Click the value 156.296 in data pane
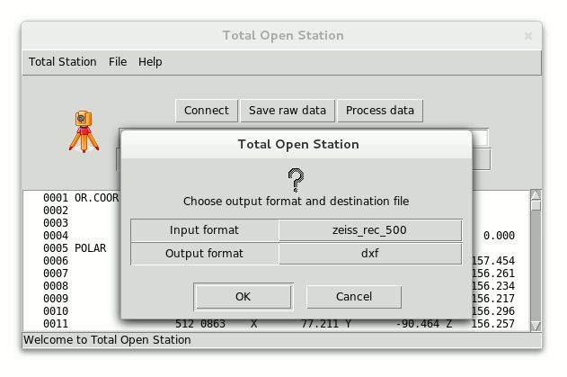Viewport: 567px width, 377px height. pos(493,311)
